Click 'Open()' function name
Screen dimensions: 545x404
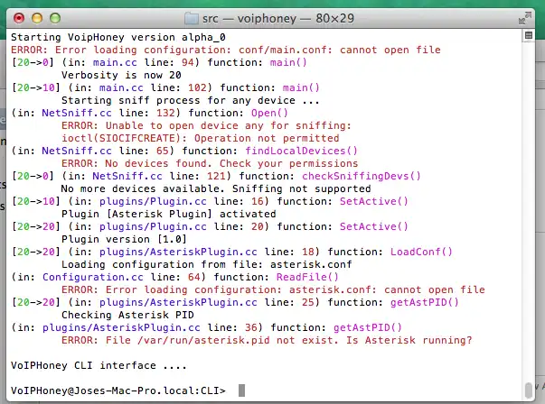click(269, 113)
